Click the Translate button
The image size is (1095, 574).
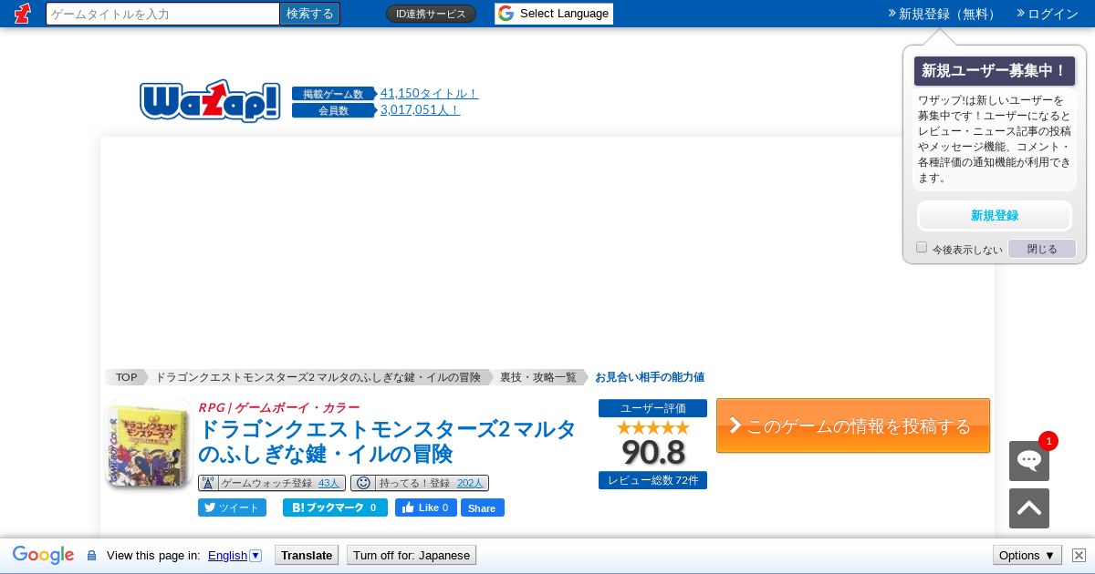pos(307,555)
